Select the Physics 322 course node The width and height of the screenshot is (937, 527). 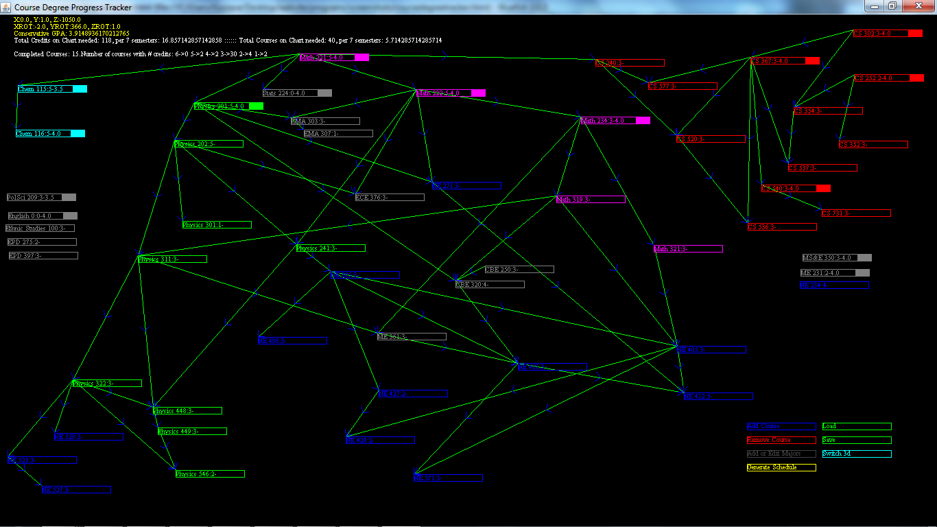[107, 384]
